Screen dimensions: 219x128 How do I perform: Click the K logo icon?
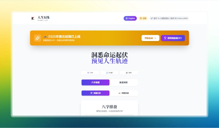pos(33,18)
